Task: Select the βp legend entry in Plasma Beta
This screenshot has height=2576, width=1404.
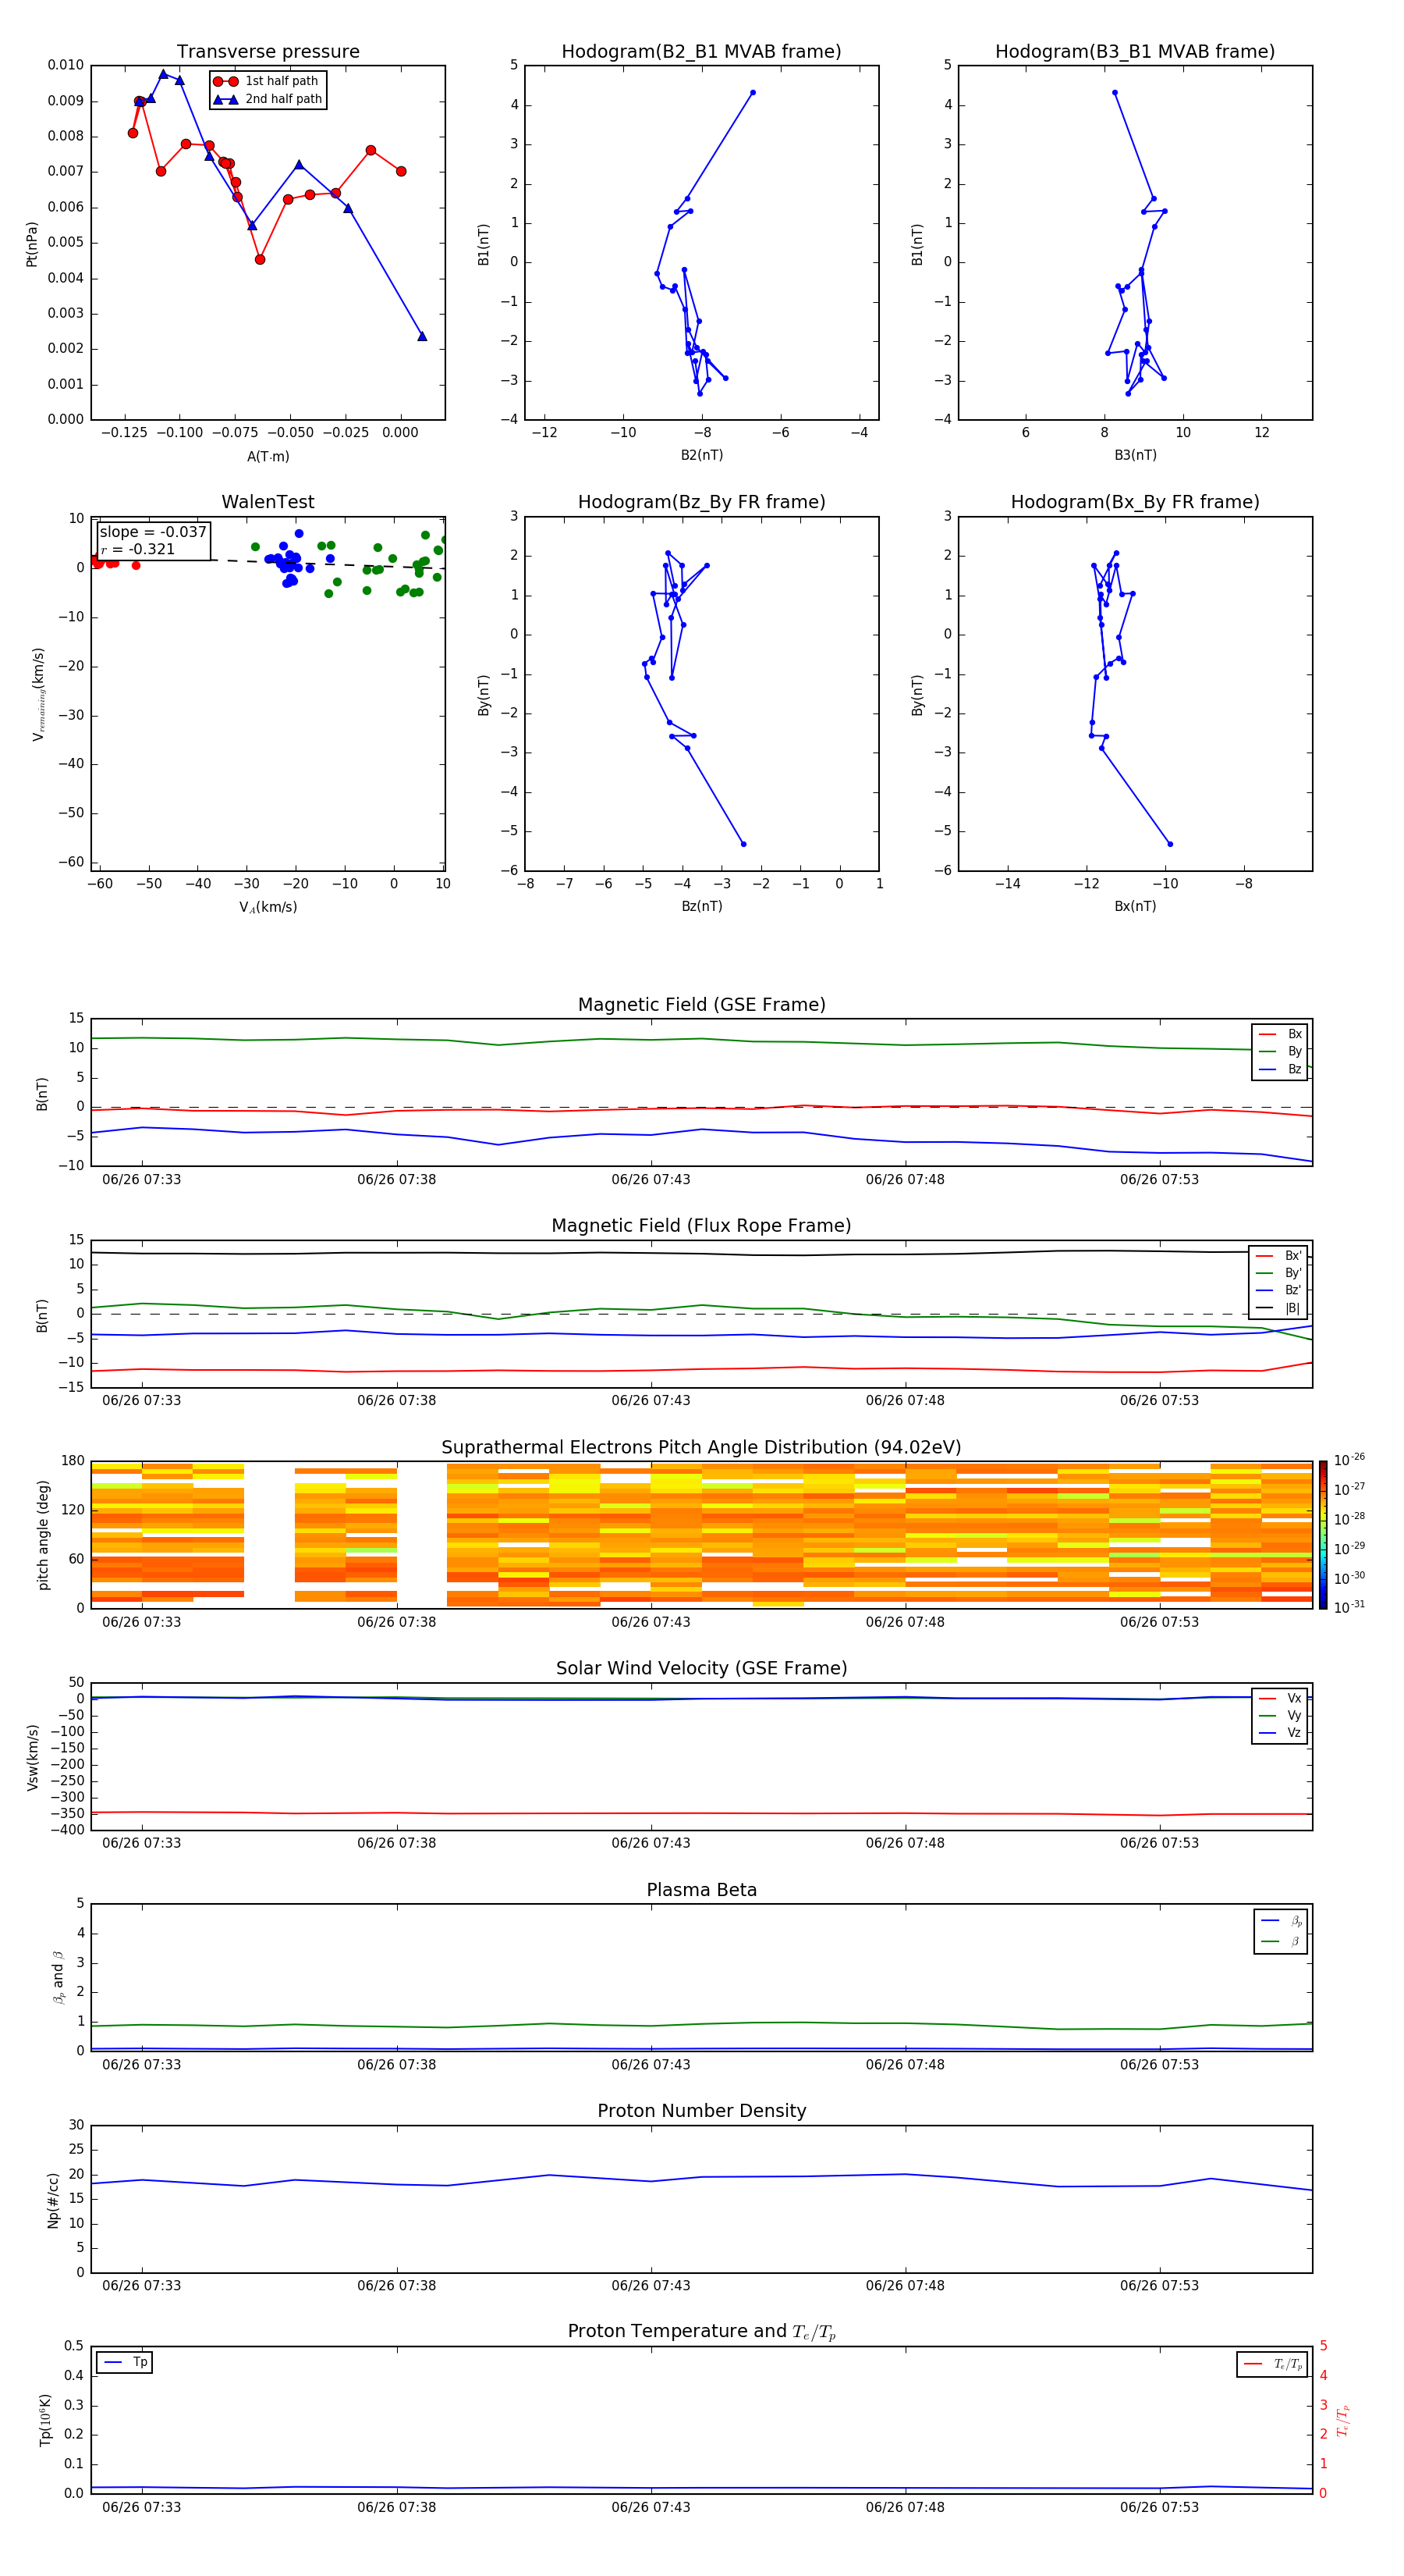Action: click(x=1281, y=1921)
